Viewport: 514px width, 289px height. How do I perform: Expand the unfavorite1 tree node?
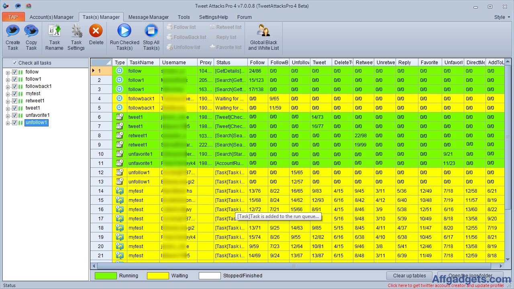point(8,116)
